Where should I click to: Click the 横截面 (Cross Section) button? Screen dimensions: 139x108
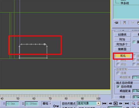click(122, 49)
